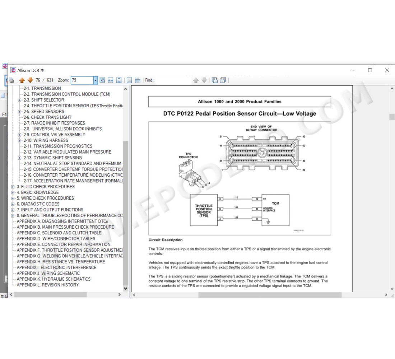Screen dimensions: 395x359
Task: Open APPENDIX I. ELECTRONIC INTERFERENCE
Action: coord(57,268)
